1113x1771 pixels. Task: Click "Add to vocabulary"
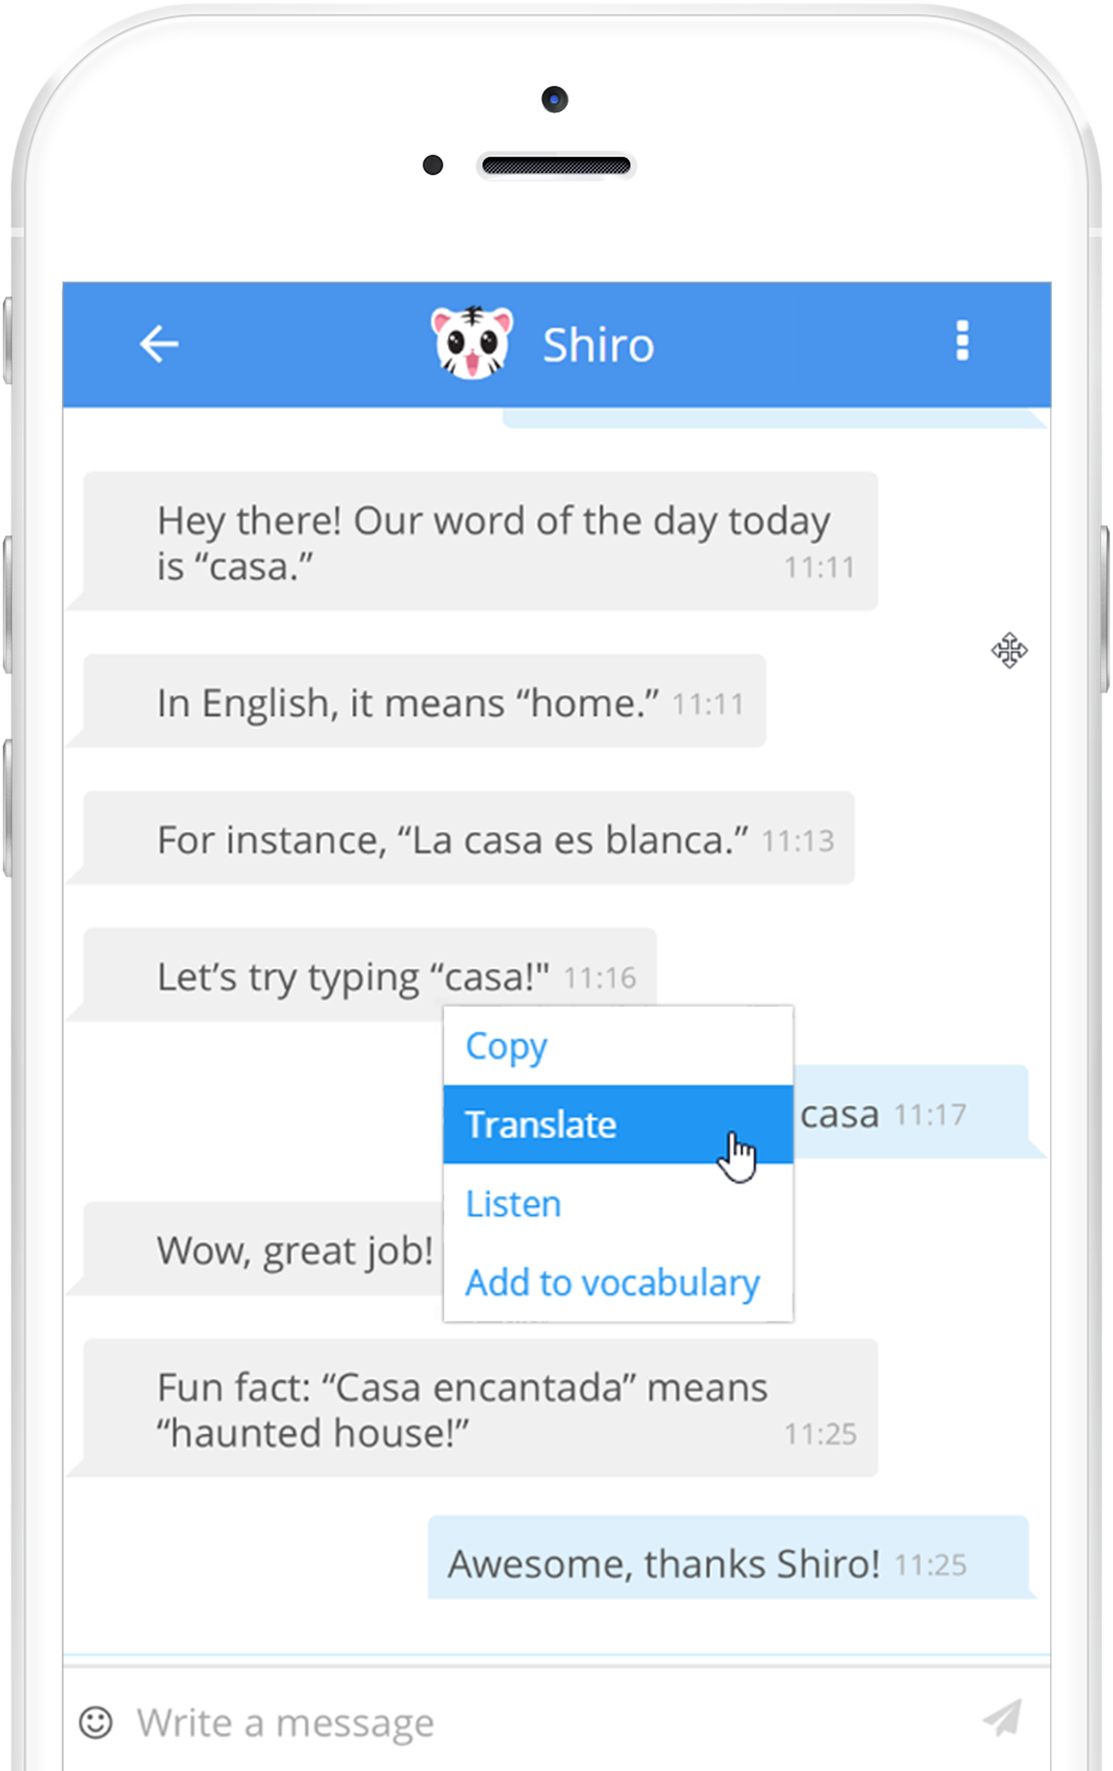coord(612,1282)
